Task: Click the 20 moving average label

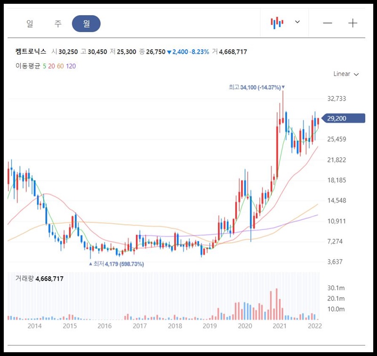Action: pos(51,66)
